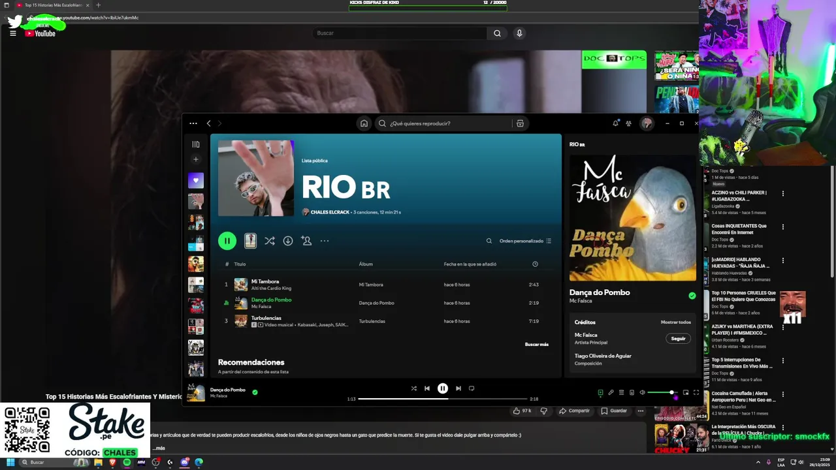This screenshot has width=836, height=470.
Task: Open Spotify Home
Action: pyautogui.click(x=364, y=123)
